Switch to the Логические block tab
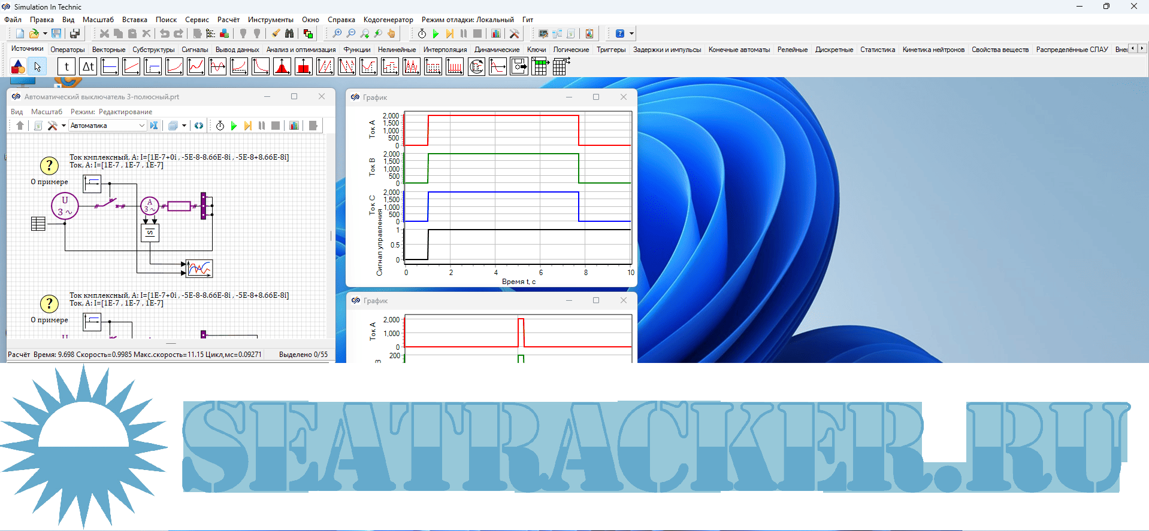The image size is (1149, 531). click(571, 50)
